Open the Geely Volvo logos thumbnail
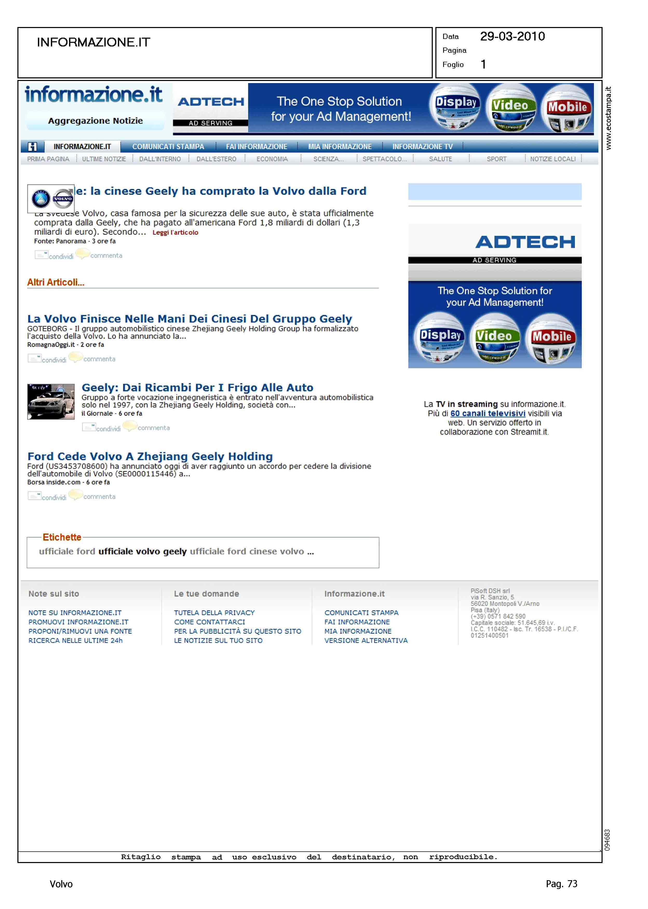Image resolution: width=648 pixels, height=909 pixels. point(51,199)
